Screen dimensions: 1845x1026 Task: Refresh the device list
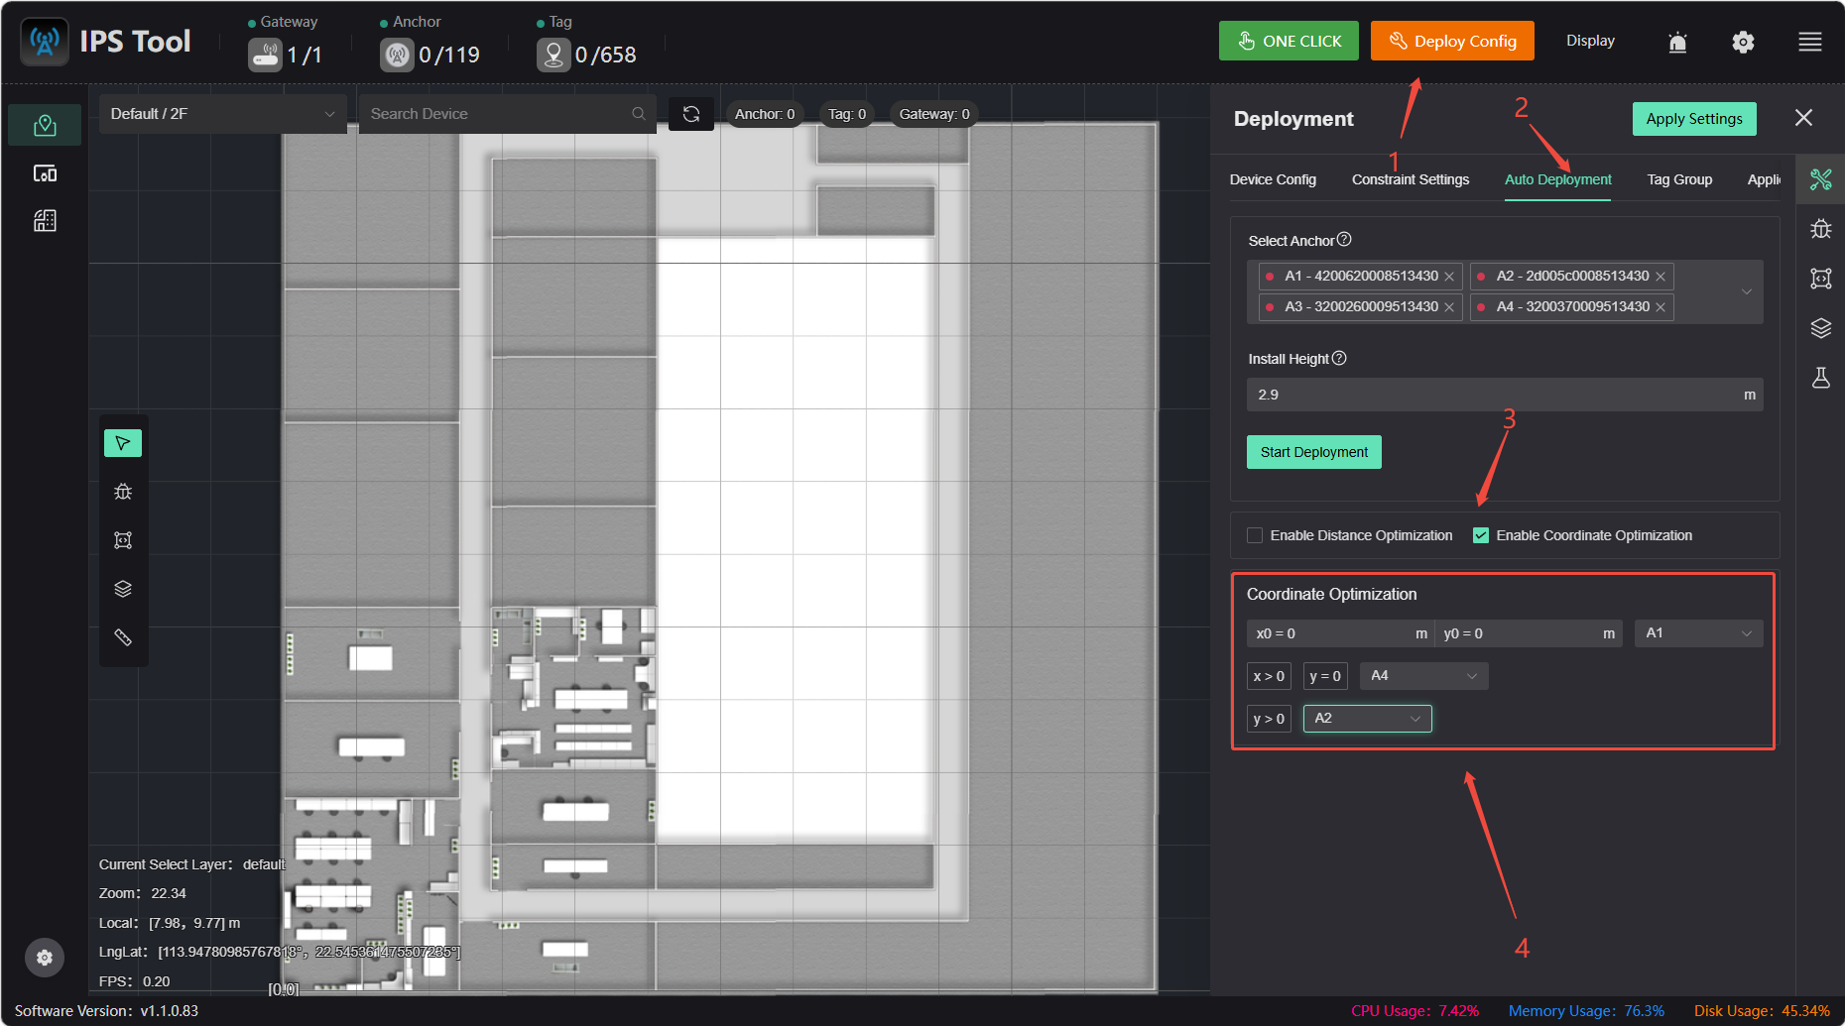(x=691, y=114)
